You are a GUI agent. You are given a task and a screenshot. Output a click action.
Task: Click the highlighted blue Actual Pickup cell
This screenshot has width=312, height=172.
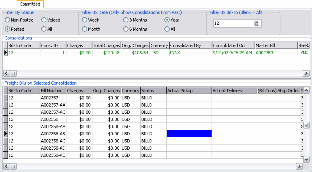189,134
